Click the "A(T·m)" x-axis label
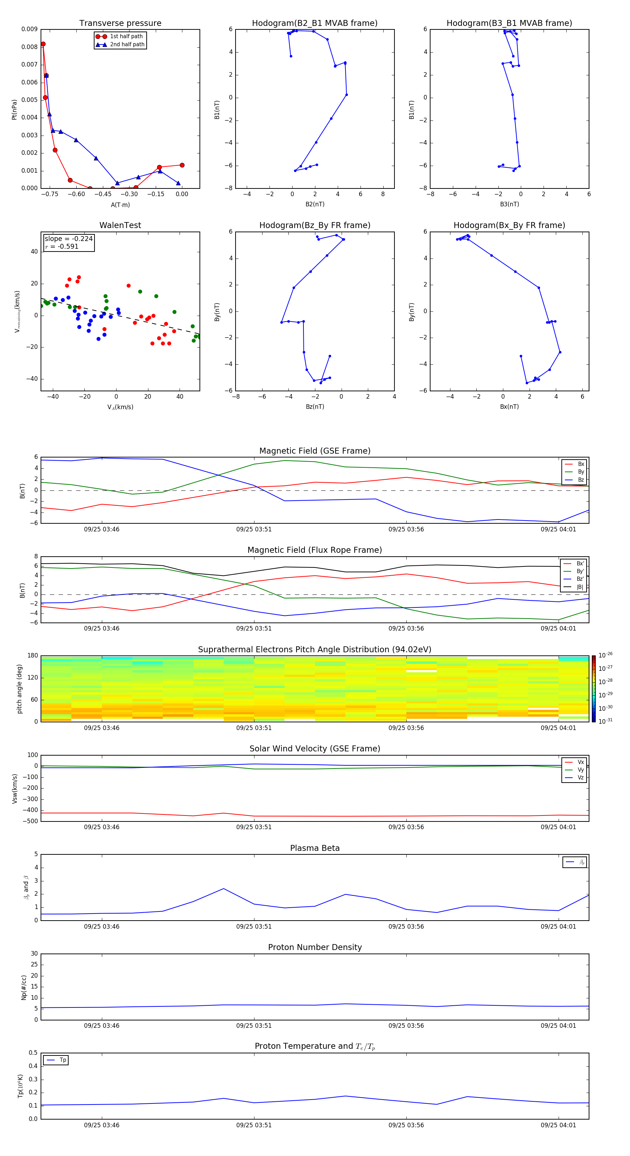The height and width of the screenshot is (1156, 630). 120,205
